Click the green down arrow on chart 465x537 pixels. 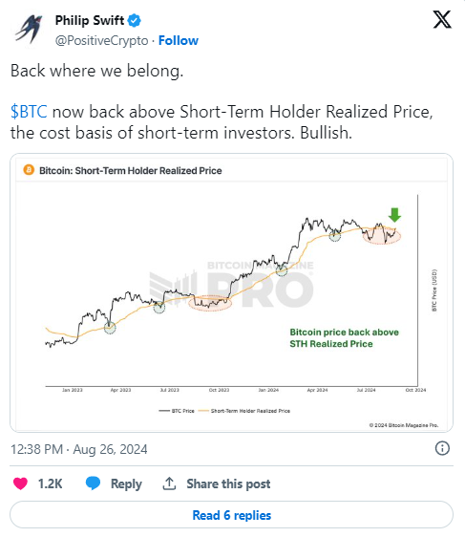pos(394,215)
